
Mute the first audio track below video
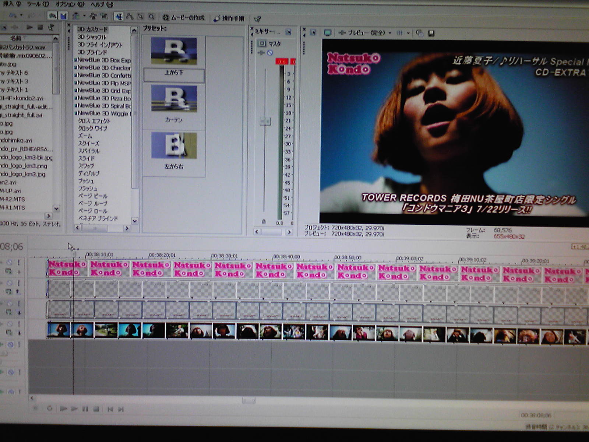[10, 345]
